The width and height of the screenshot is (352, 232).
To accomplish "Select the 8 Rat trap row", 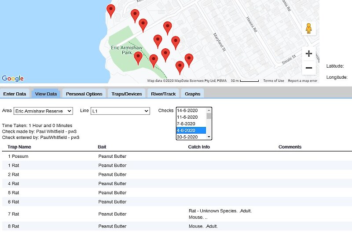I will point(177,226).
